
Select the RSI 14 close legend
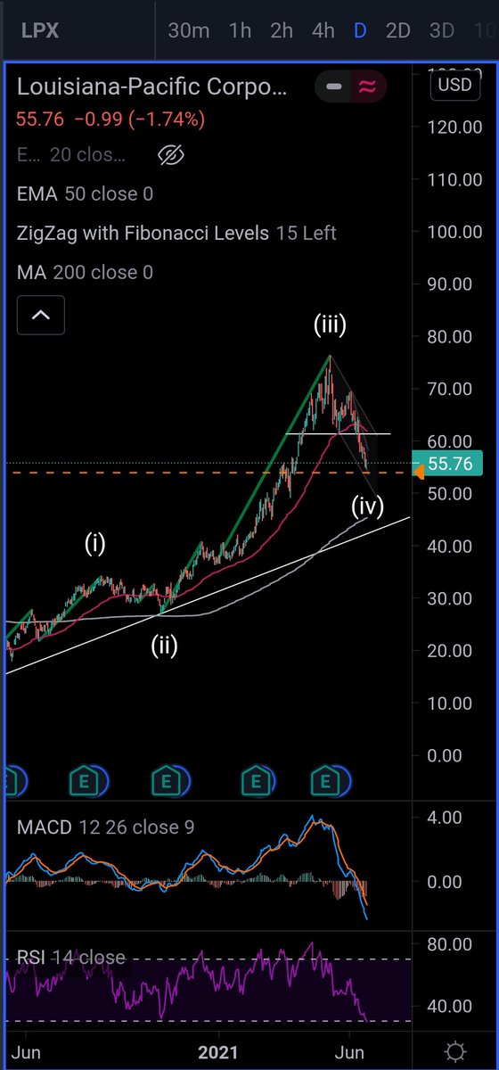(71, 959)
